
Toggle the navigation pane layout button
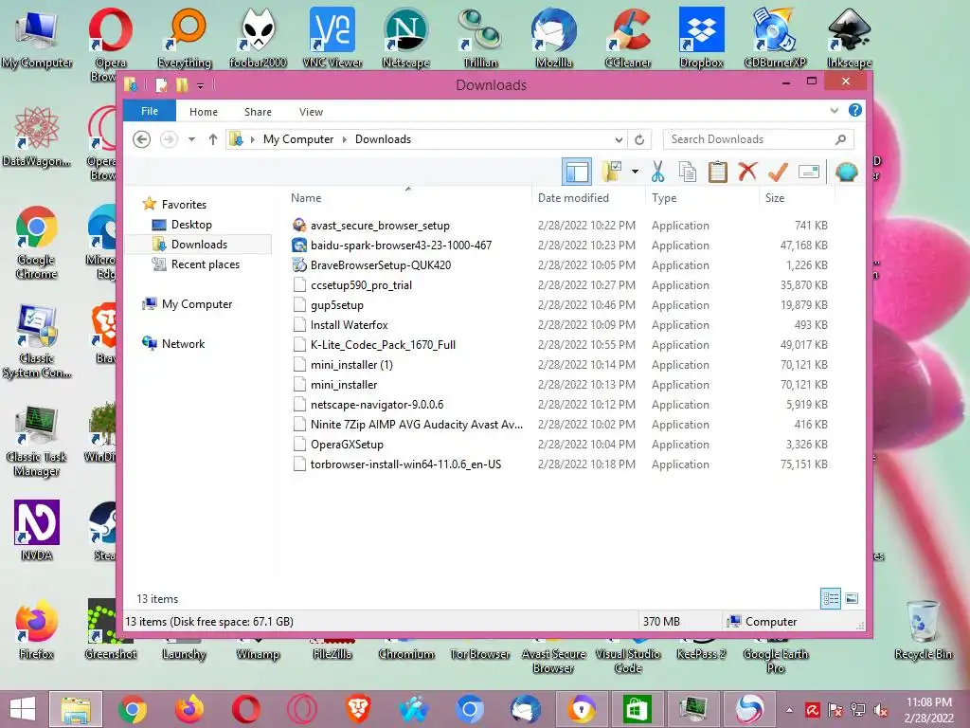click(x=577, y=172)
